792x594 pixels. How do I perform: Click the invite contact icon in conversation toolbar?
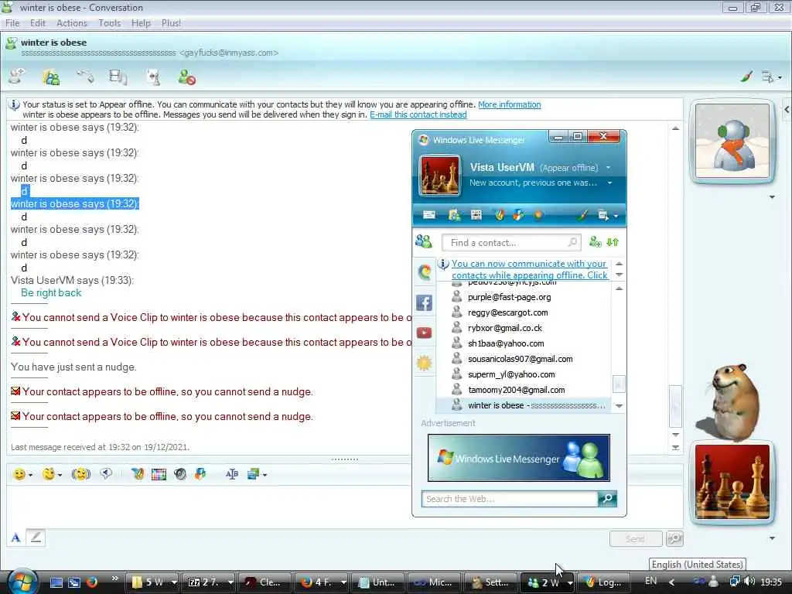[x=17, y=77]
